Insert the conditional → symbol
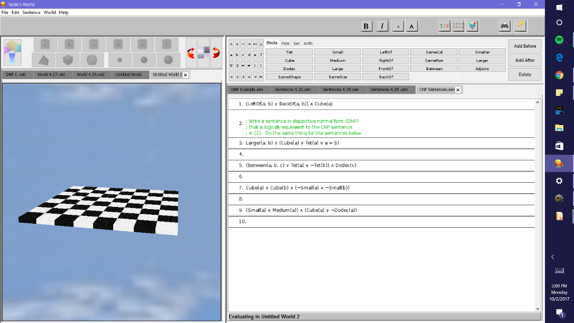The width and height of the screenshot is (574, 323). pyautogui.click(x=249, y=44)
